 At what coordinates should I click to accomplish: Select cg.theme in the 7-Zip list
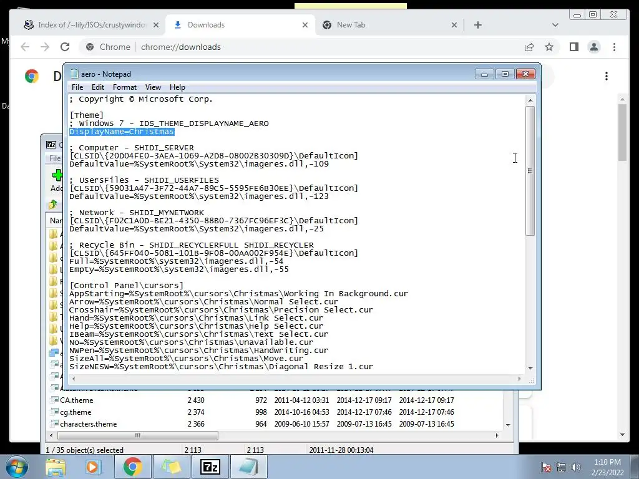click(76, 412)
